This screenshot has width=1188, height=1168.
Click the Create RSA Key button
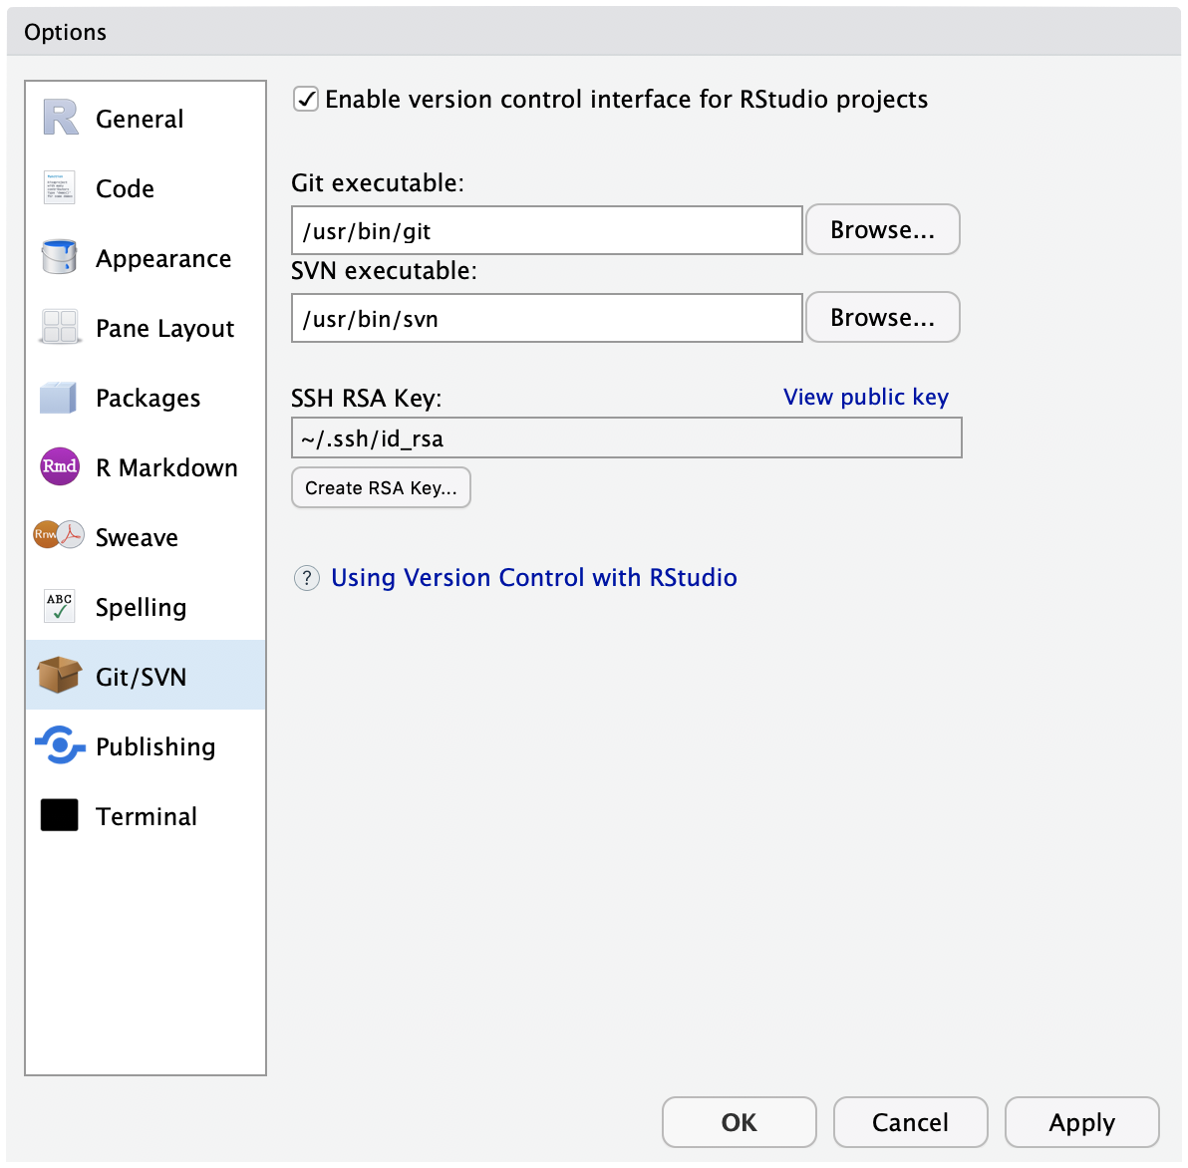click(x=381, y=487)
